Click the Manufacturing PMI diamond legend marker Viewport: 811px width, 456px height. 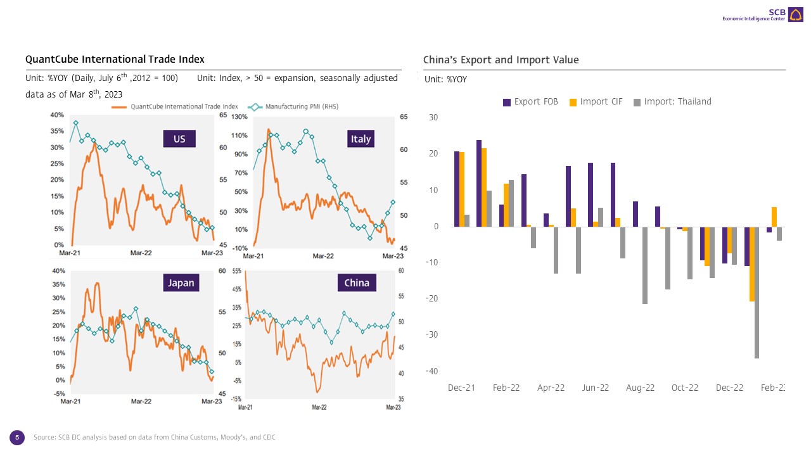click(255, 107)
